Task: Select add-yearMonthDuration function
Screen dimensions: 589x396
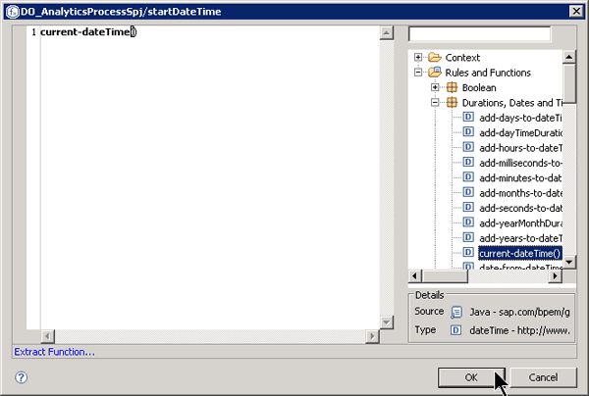Action: pyautogui.click(x=520, y=223)
